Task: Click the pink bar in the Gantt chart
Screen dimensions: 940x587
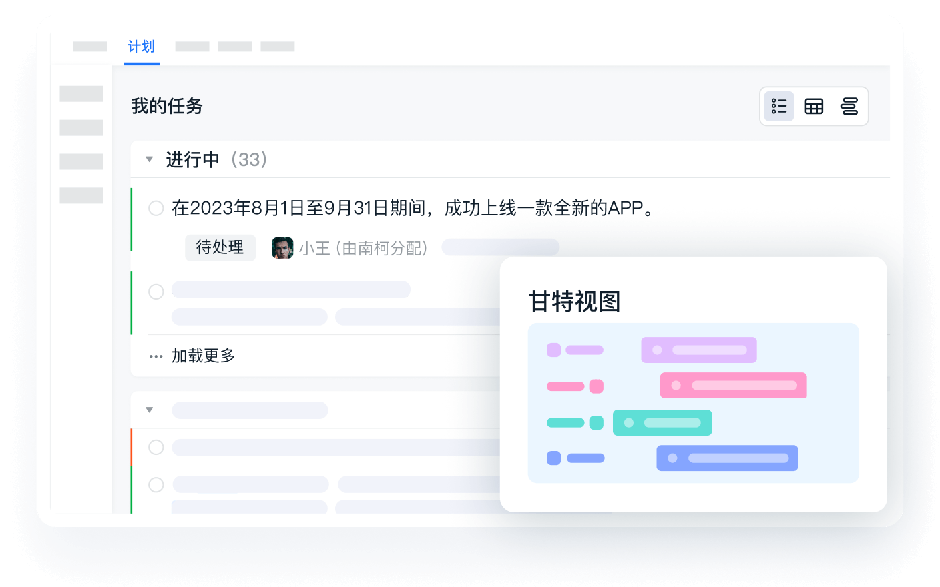Action: [733, 386]
